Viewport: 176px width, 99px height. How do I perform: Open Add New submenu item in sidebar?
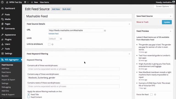[x=5, y=68]
